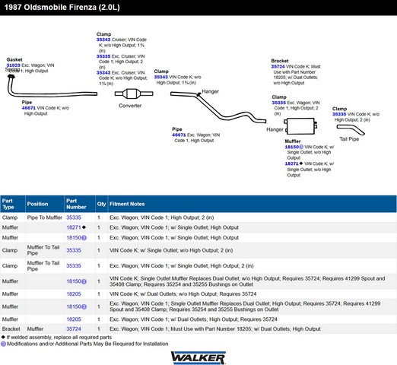Click the 'Must Use with Part Number 18205' table note

tap(215, 329)
